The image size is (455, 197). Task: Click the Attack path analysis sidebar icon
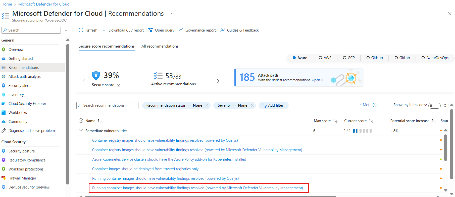coord(4,76)
